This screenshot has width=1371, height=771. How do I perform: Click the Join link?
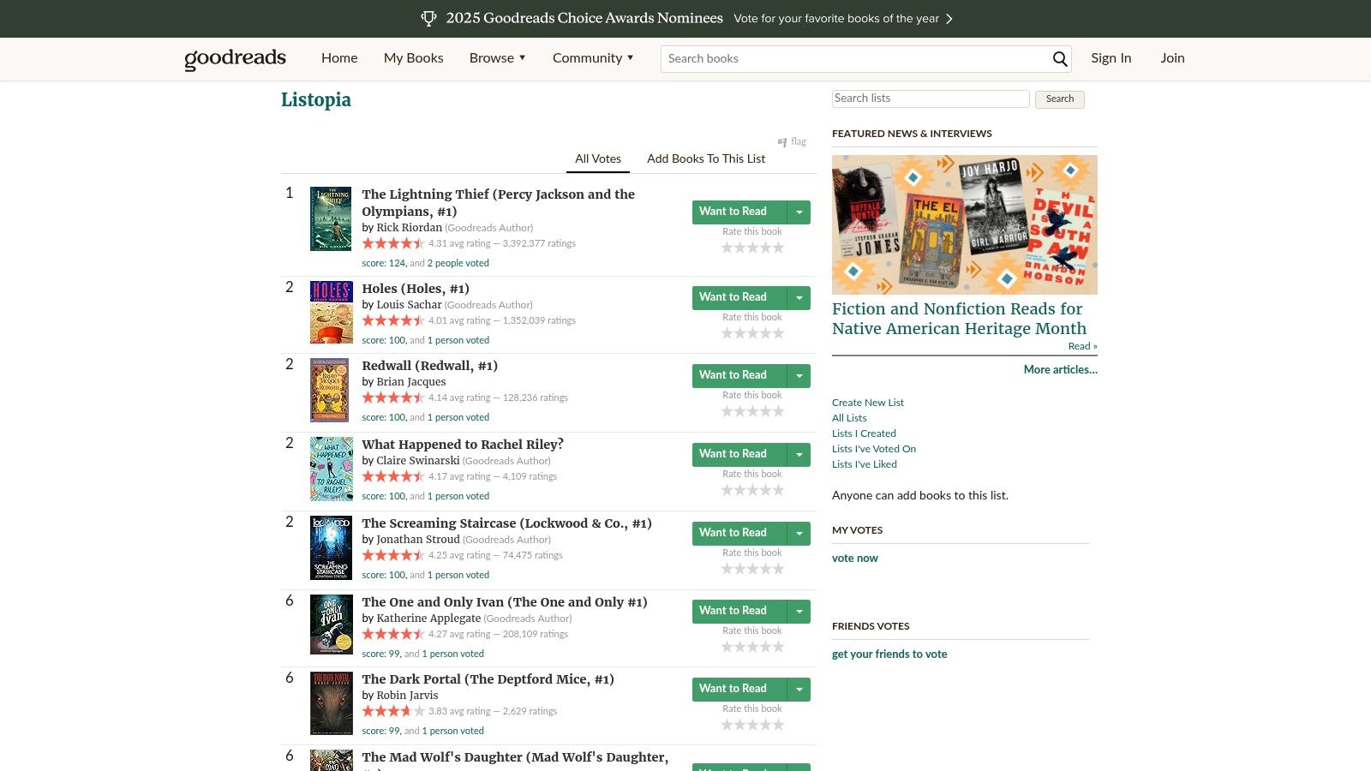pos(1172,58)
